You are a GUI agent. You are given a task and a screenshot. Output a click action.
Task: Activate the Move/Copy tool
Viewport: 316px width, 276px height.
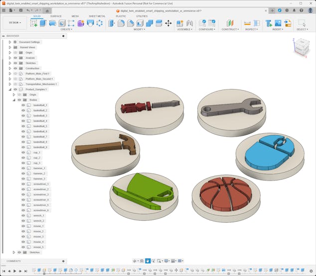pyautogui.click(x=168, y=23)
